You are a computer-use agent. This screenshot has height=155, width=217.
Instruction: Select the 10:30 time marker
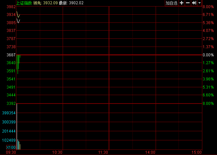(x=57, y=152)
